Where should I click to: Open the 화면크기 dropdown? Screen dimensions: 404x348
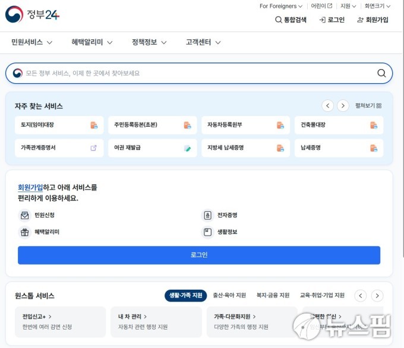tap(377, 6)
